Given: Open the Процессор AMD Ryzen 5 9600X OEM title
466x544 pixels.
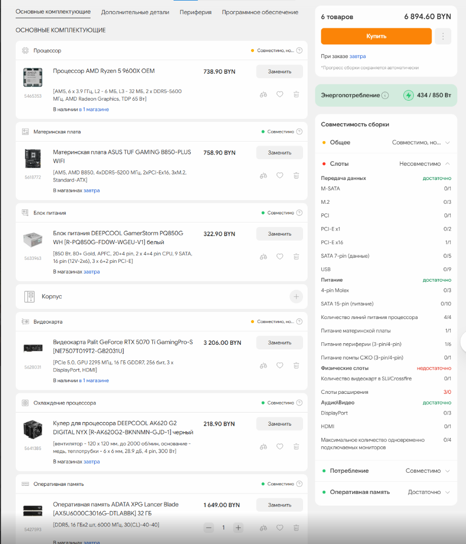Looking at the screenshot, I should 104,71.
